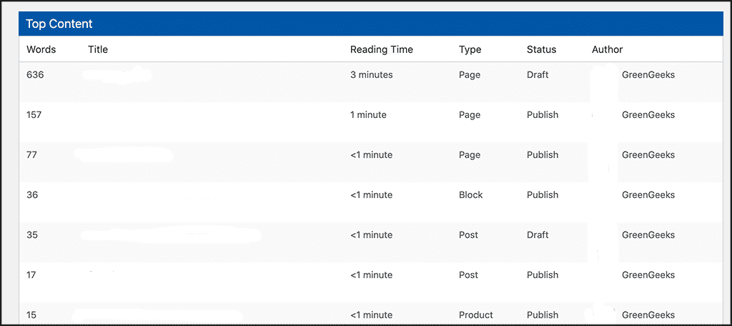The width and height of the screenshot is (732, 326).
Task: Click the GreenGeeks author in the 636-word row
Action: [x=648, y=75]
